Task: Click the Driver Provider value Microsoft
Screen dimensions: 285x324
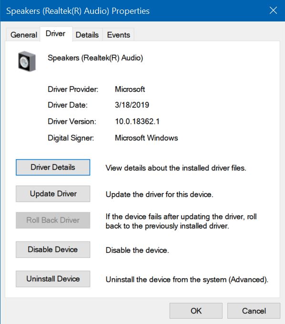Action: pyautogui.click(x=130, y=89)
